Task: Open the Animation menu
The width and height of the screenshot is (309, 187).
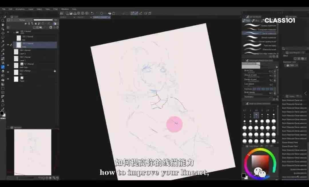Action: point(20,9)
